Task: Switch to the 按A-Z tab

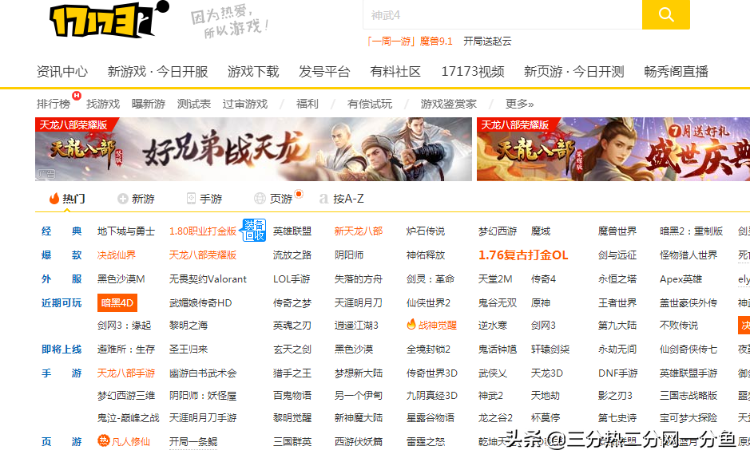Action: coord(342,198)
